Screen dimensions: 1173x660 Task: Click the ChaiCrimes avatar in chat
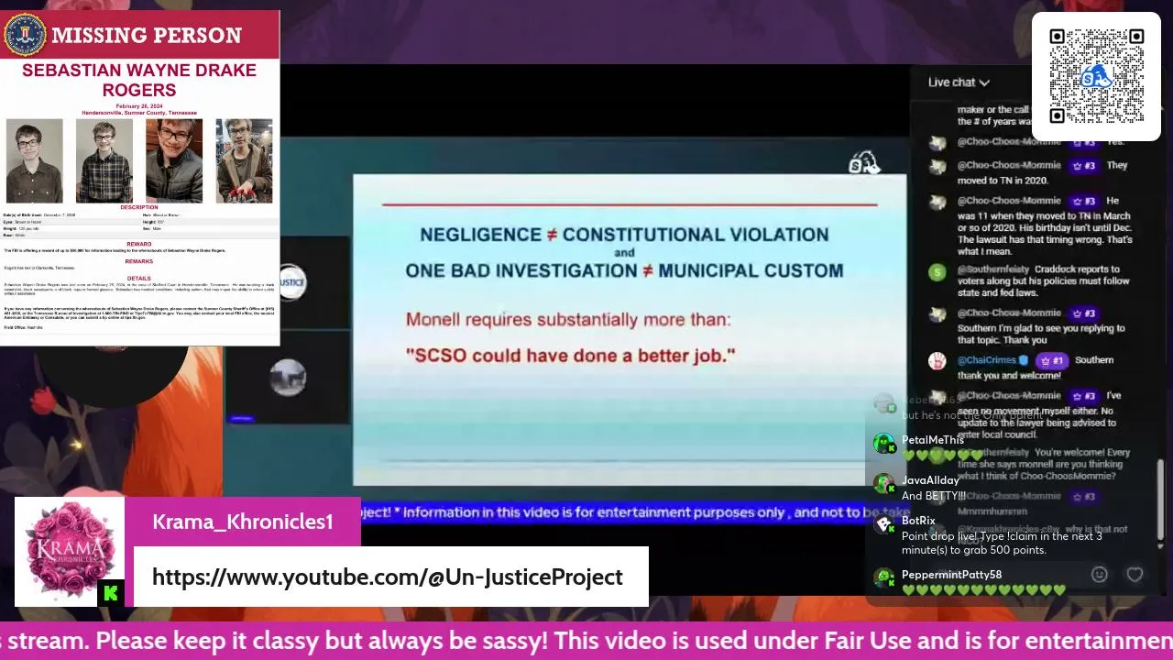click(937, 361)
